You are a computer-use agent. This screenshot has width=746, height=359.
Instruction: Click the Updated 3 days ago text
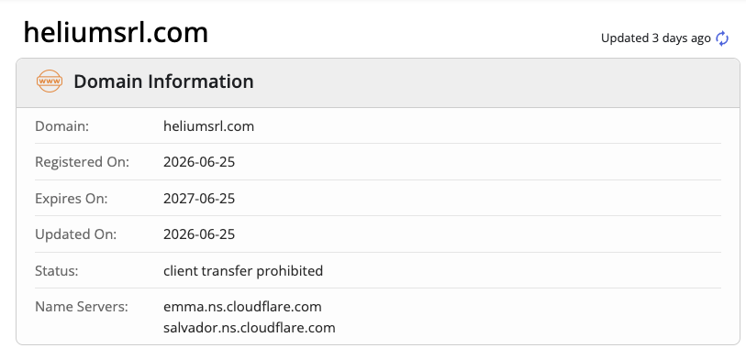coord(655,38)
